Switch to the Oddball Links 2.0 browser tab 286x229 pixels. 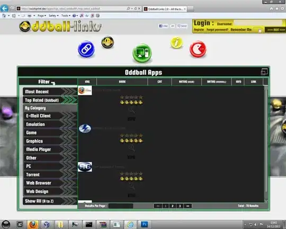pos(165,9)
